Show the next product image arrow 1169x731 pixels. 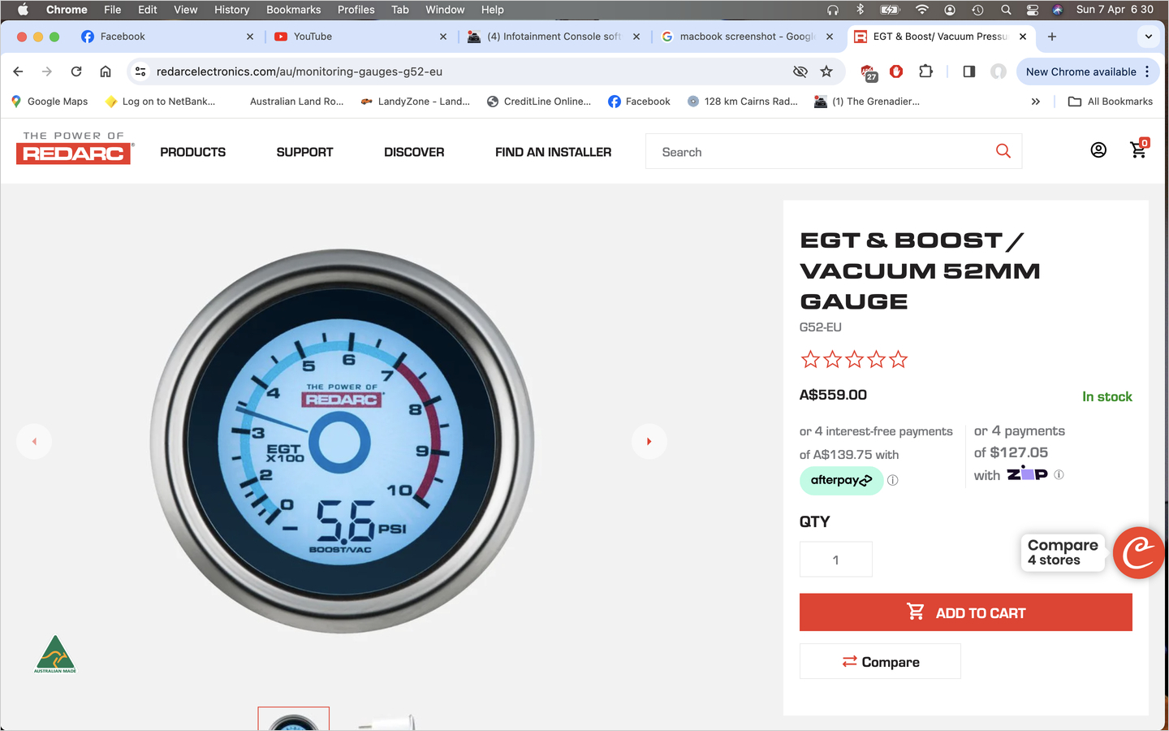pos(649,441)
